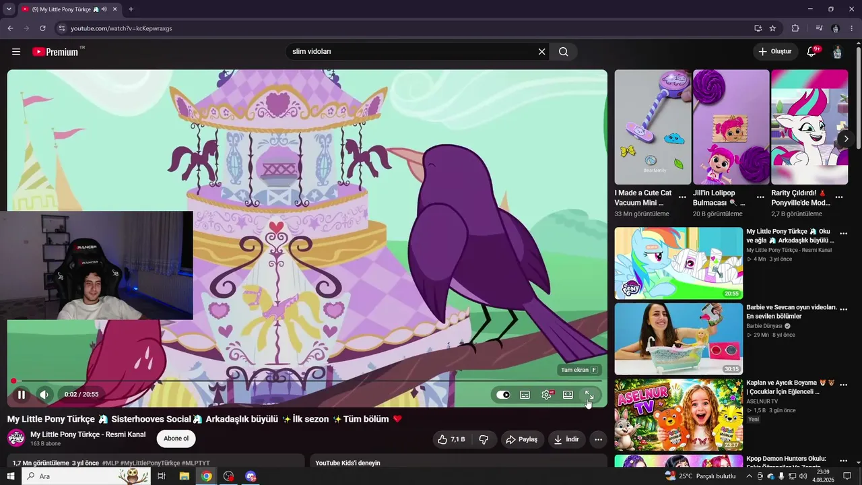Viewport: 862px width, 485px height.
Task: Seek along the video progress bar
Action: click(x=307, y=381)
